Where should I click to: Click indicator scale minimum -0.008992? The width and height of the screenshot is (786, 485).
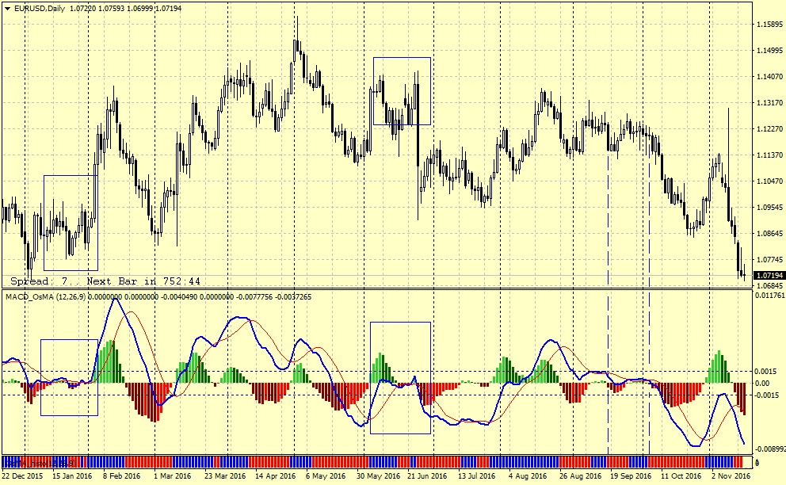coord(769,449)
